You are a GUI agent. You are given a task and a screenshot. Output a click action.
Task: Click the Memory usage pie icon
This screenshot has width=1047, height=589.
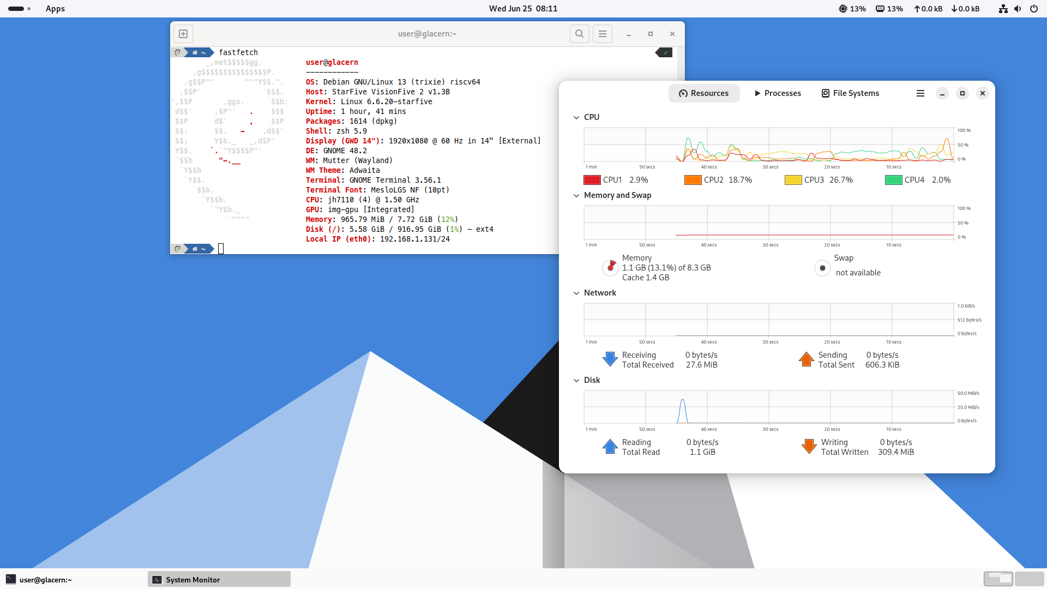pyautogui.click(x=610, y=267)
